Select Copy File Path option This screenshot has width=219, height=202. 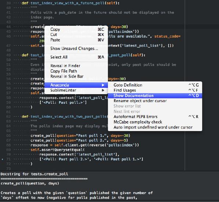76,71
